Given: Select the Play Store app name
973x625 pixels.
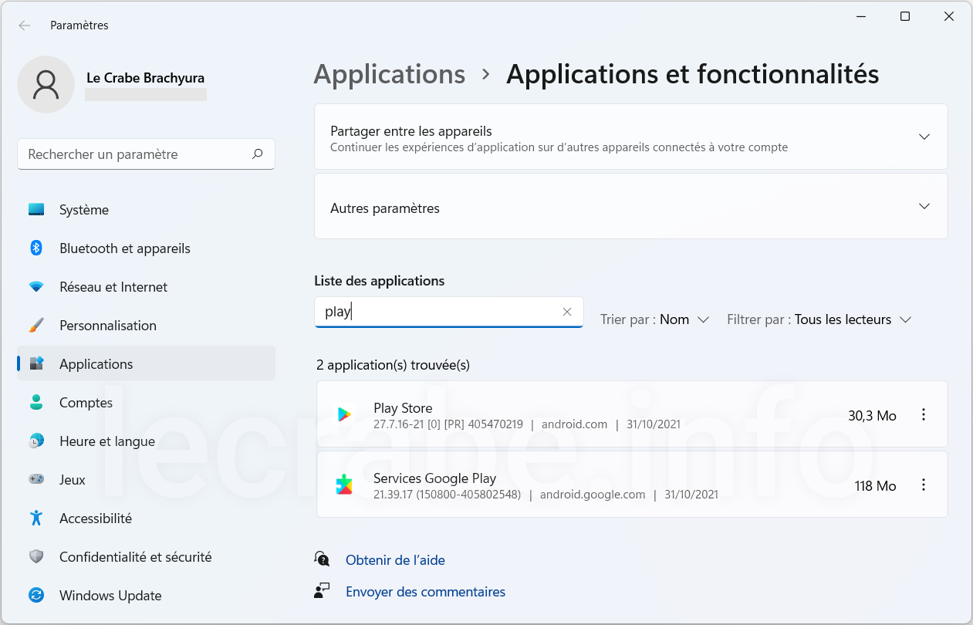Looking at the screenshot, I should click(403, 408).
